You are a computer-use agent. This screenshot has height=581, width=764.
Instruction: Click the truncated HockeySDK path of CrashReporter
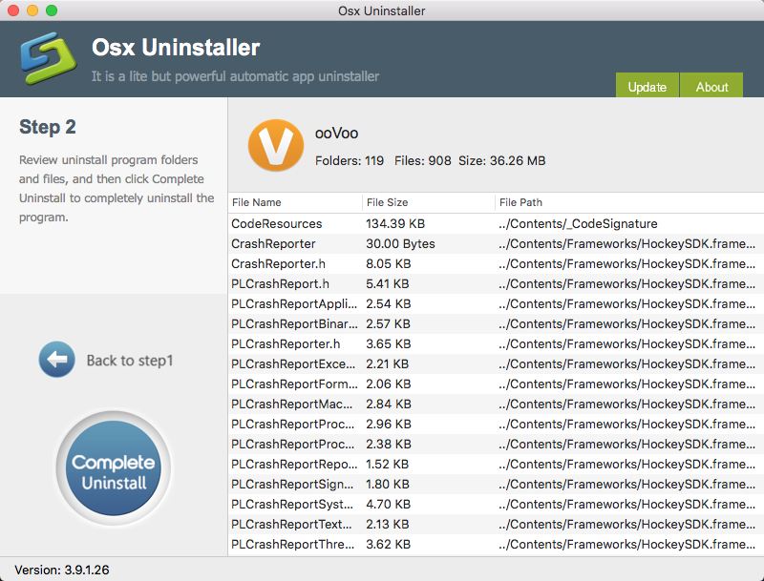coord(621,243)
